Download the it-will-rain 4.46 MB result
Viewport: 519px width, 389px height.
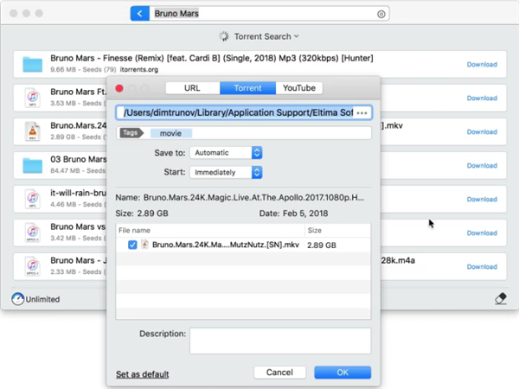point(482,200)
